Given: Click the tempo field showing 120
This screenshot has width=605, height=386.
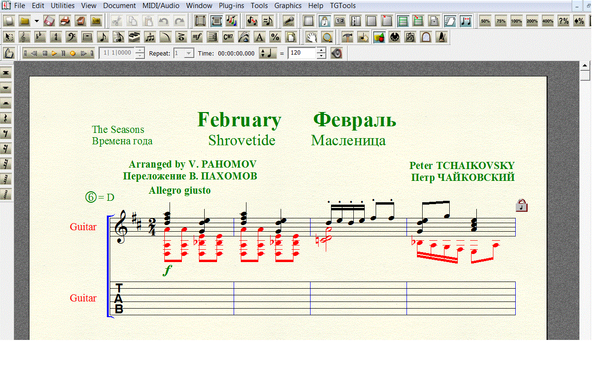Looking at the screenshot, I should (x=302, y=53).
